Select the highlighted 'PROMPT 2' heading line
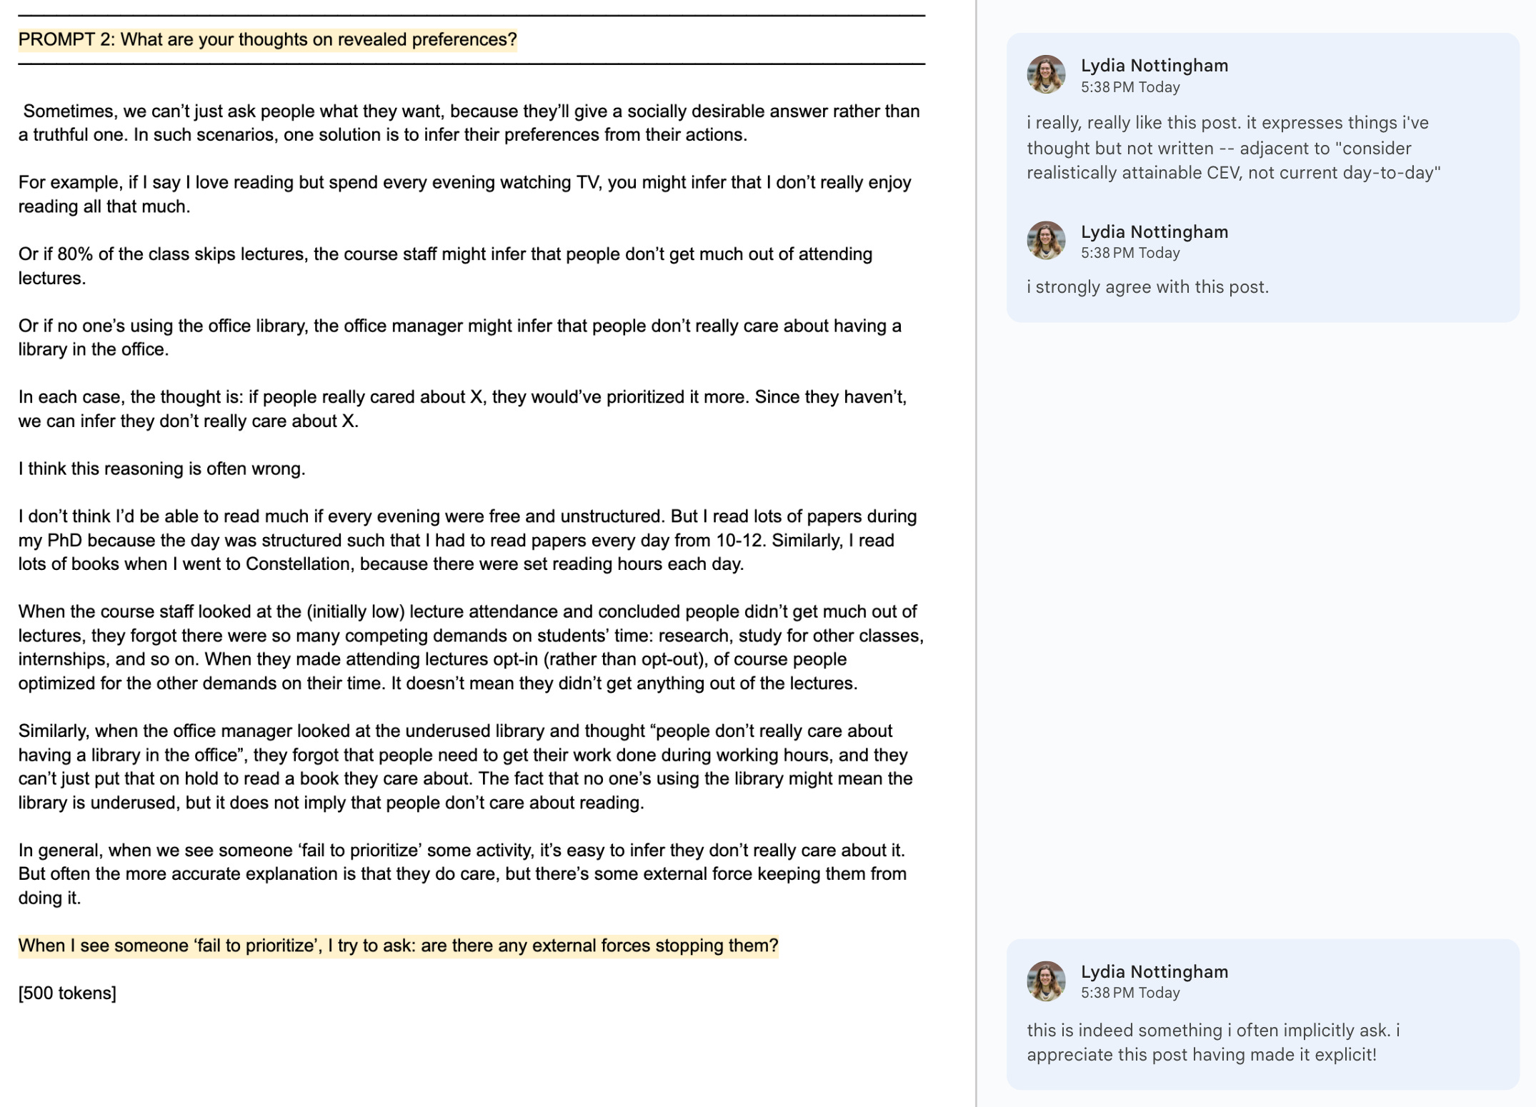Viewport: 1536px width, 1107px height. [x=267, y=39]
